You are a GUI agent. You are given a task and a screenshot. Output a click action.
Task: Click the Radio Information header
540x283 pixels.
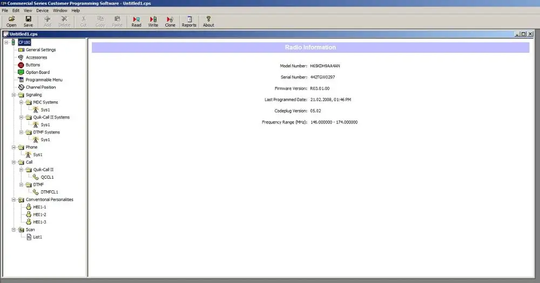point(310,47)
